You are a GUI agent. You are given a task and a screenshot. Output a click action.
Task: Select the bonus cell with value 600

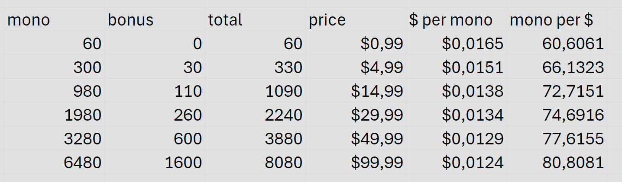coord(155,139)
